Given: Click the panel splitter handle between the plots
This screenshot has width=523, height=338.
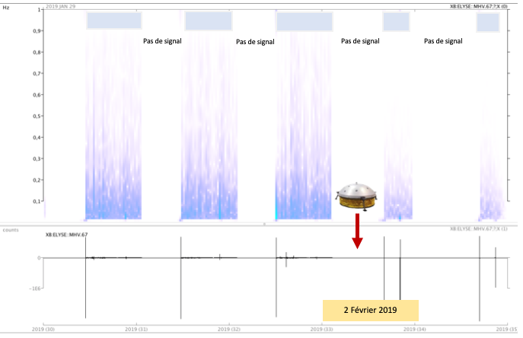Looking at the screenshot, I should [x=264, y=224].
